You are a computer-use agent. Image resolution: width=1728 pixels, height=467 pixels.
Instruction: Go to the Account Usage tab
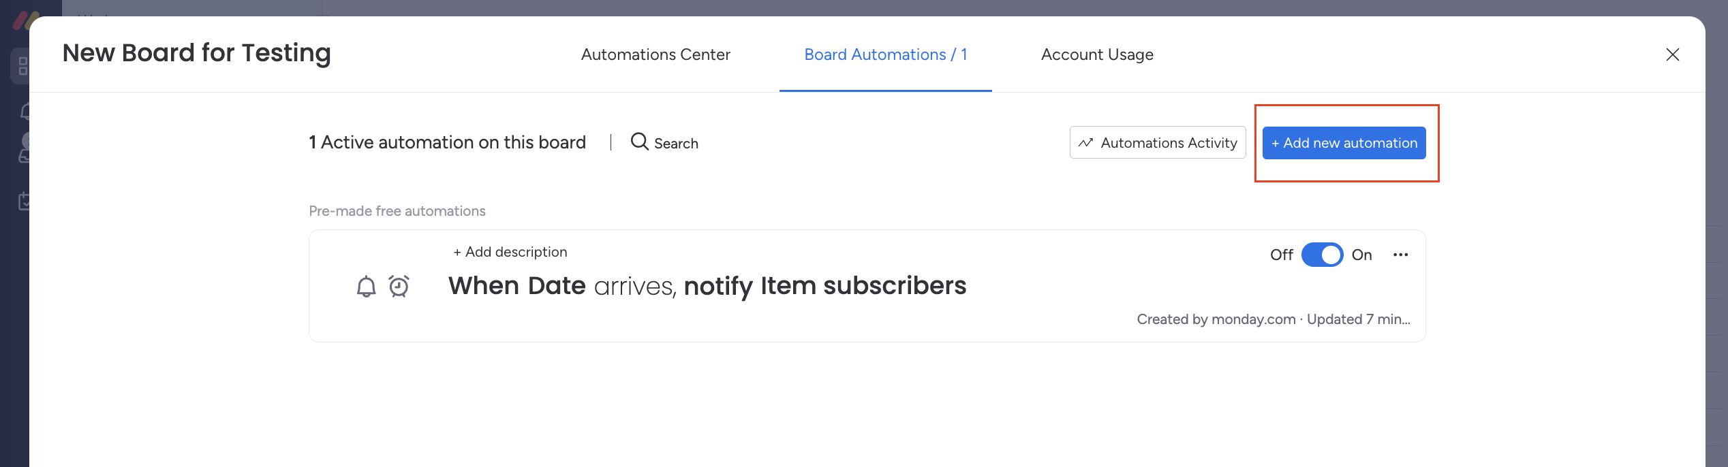pyautogui.click(x=1096, y=54)
